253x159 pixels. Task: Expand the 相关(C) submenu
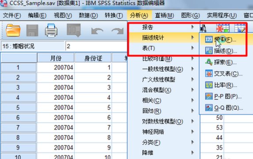tap(164, 100)
